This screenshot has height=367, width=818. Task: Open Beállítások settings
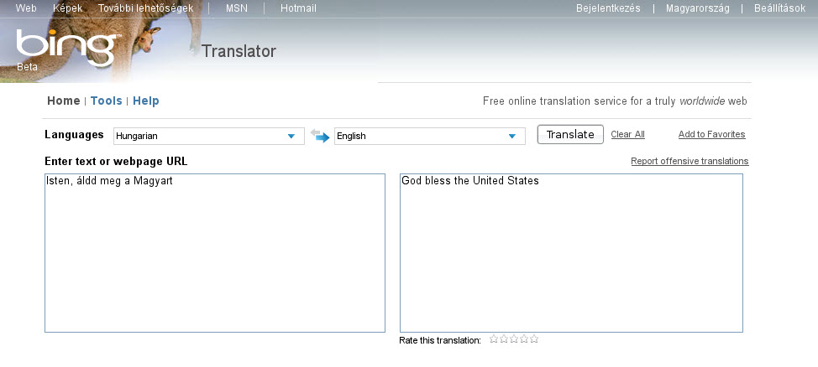click(780, 8)
